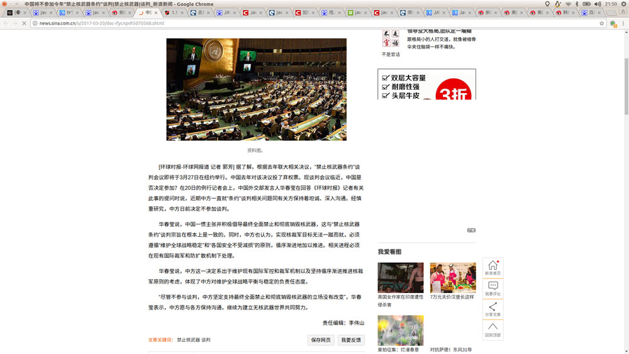The width and height of the screenshot is (629, 354).
Task: Open 我要评论 comment icon in floating sidebar
Action: (x=493, y=288)
